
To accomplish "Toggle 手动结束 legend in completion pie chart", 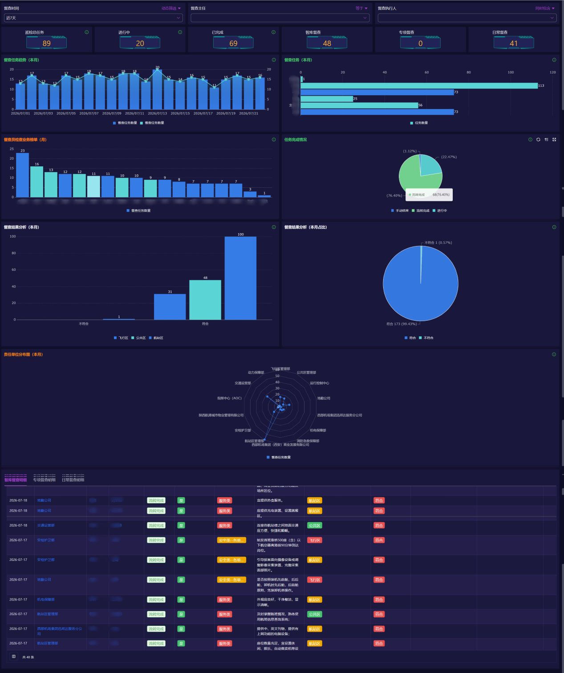I will [400, 211].
